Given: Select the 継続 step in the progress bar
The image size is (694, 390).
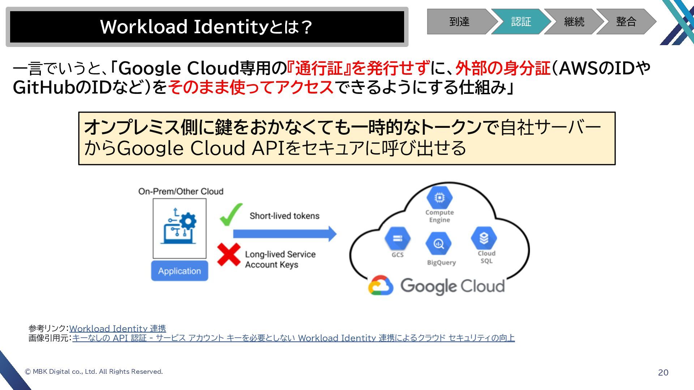Looking at the screenshot, I should [x=574, y=22].
